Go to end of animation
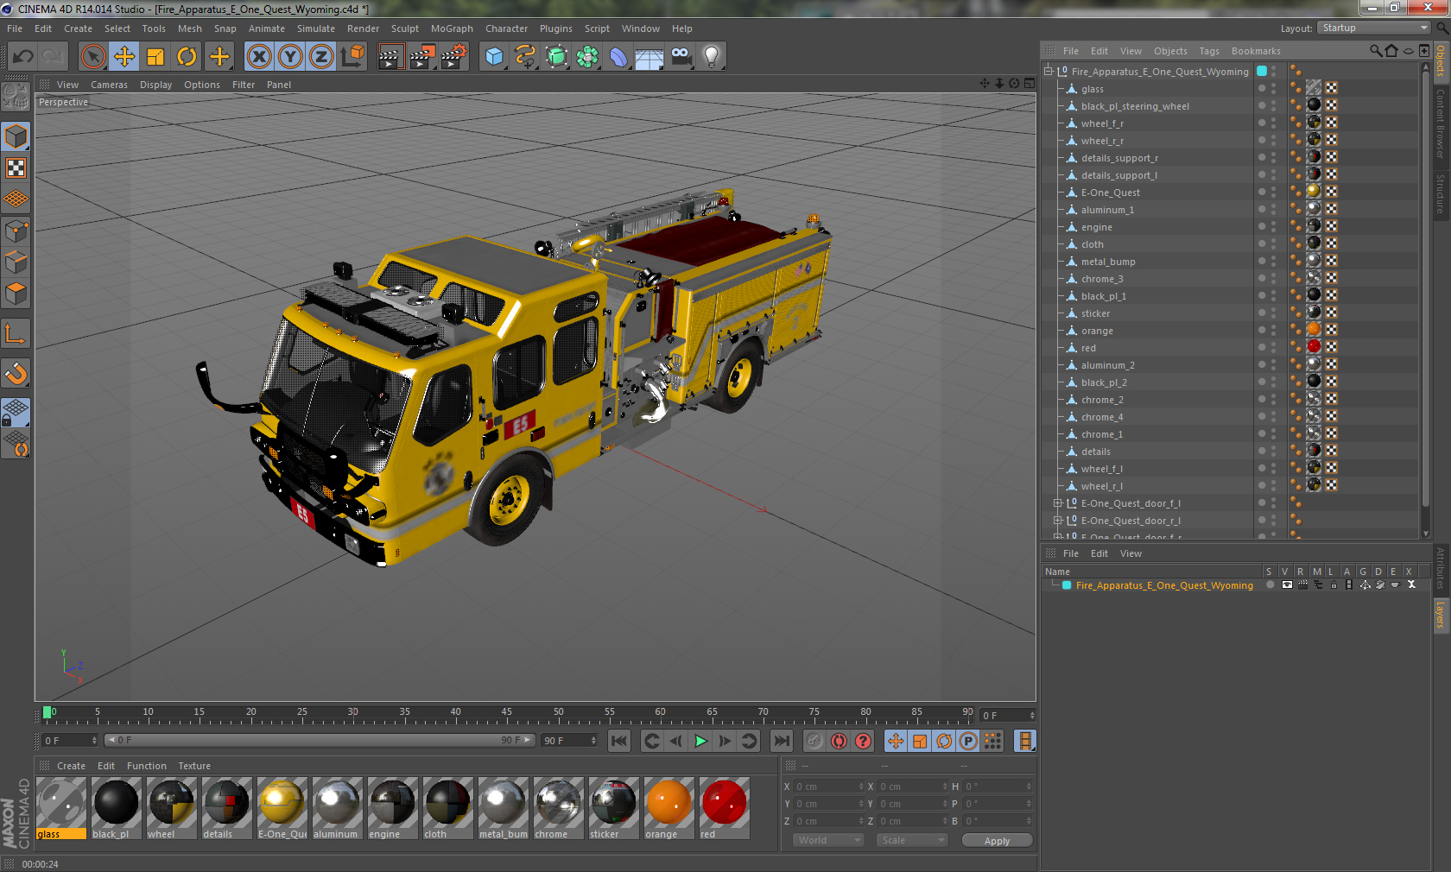The height and width of the screenshot is (872, 1451). [x=782, y=741]
